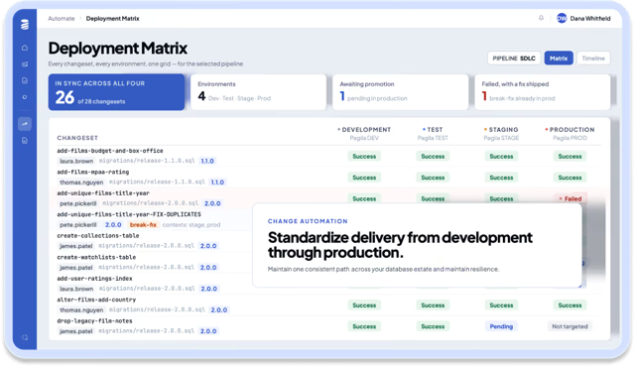Open the In Sync Across All Four card

tap(117, 92)
